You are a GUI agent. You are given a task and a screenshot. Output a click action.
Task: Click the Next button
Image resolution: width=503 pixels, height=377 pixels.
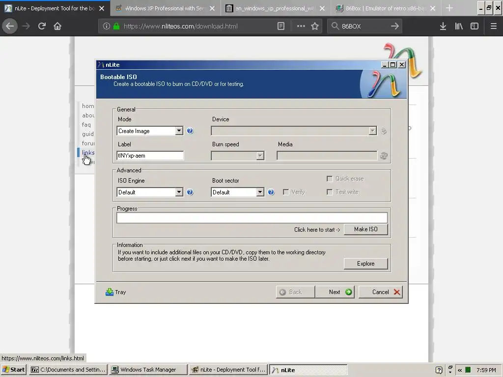click(x=335, y=292)
